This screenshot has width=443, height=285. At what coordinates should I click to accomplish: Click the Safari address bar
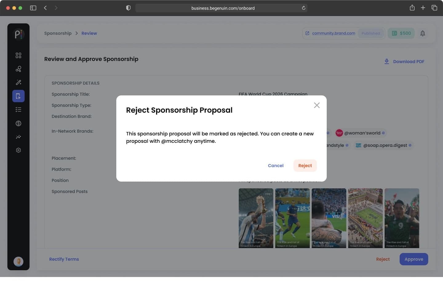[x=221, y=8]
